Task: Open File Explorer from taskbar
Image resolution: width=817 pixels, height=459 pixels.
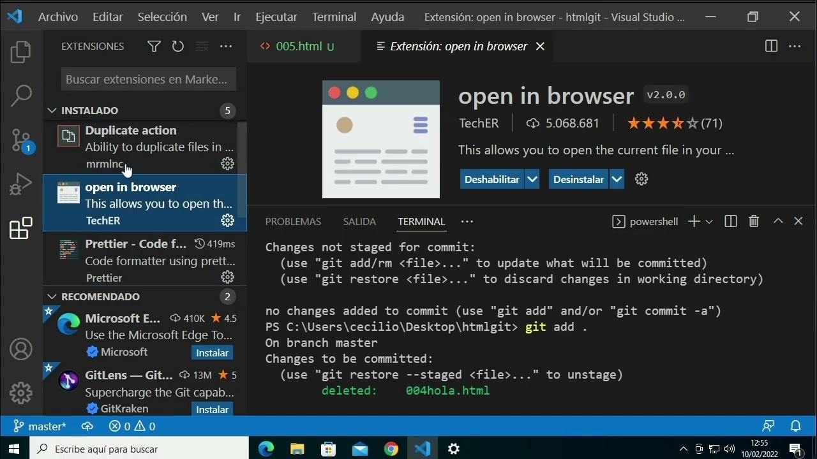Action: click(x=297, y=449)
